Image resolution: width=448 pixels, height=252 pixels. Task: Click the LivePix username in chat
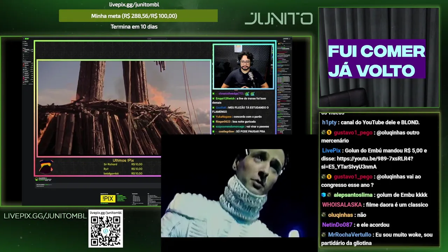[331, 150]
